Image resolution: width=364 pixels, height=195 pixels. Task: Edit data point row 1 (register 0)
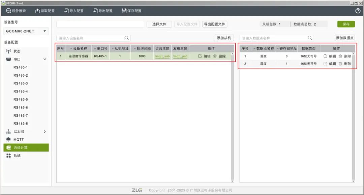(330, 56)
